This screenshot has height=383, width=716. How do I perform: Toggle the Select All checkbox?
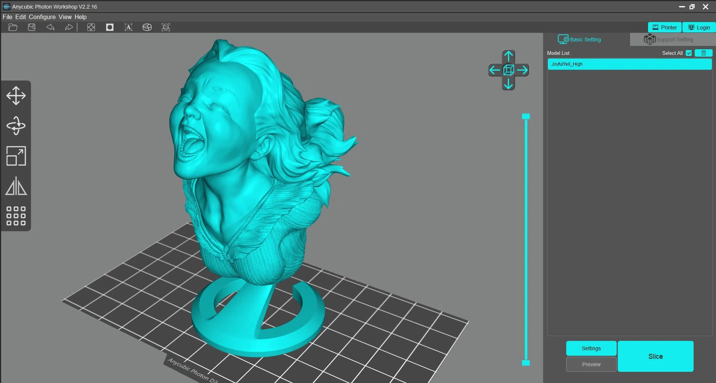point(689,53)
